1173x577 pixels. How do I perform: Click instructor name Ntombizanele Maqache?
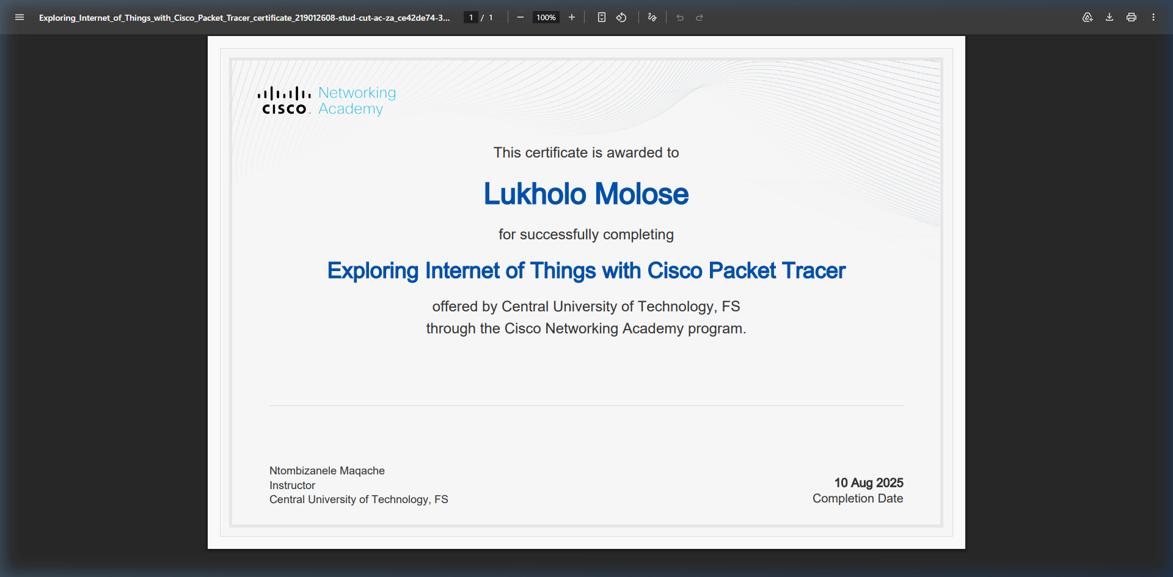pos(327,471)
